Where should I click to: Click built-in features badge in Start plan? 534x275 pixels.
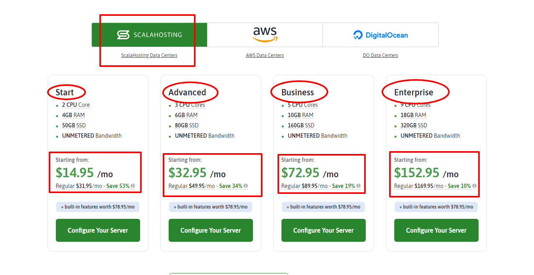click(98, 207)
